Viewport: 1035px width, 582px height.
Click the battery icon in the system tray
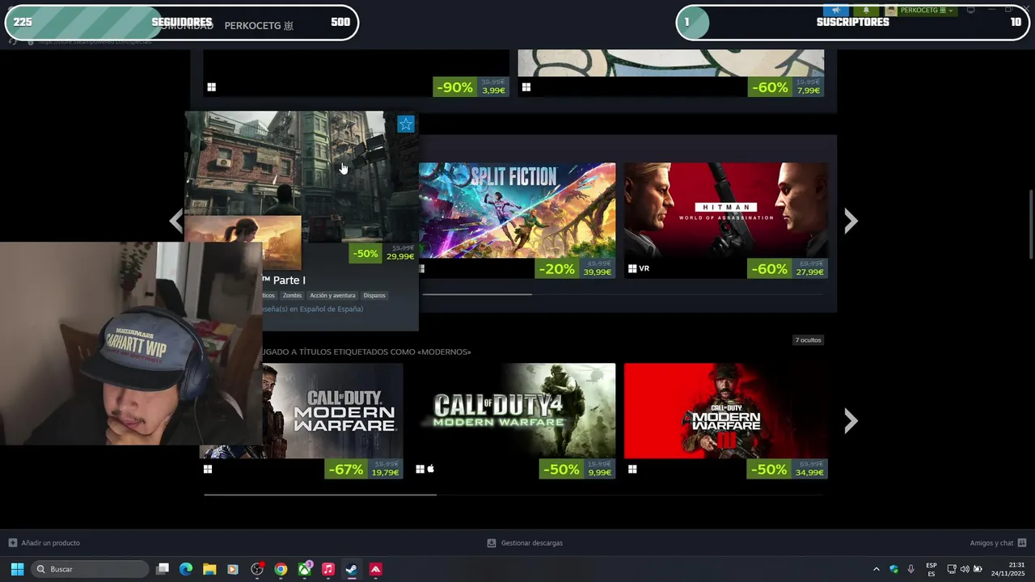(978, 569)
